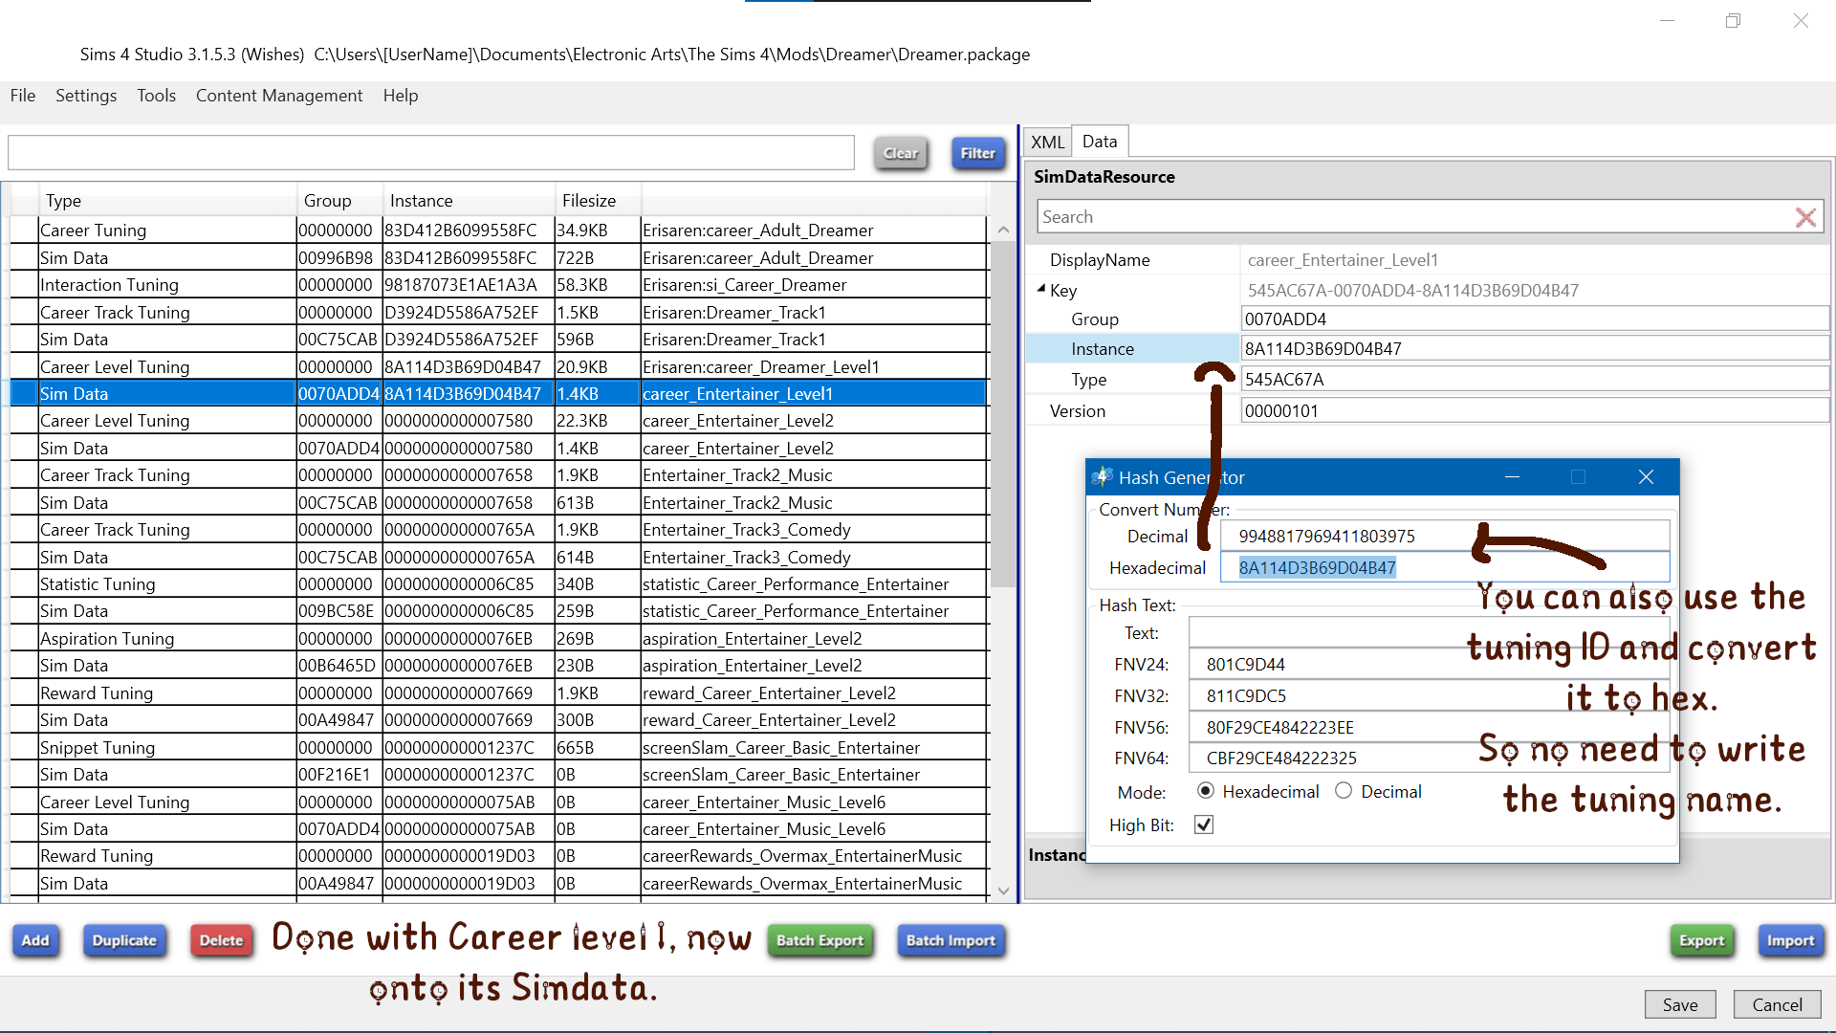Open the Content Management menu

pyautogui.click(x=279, y=96)
